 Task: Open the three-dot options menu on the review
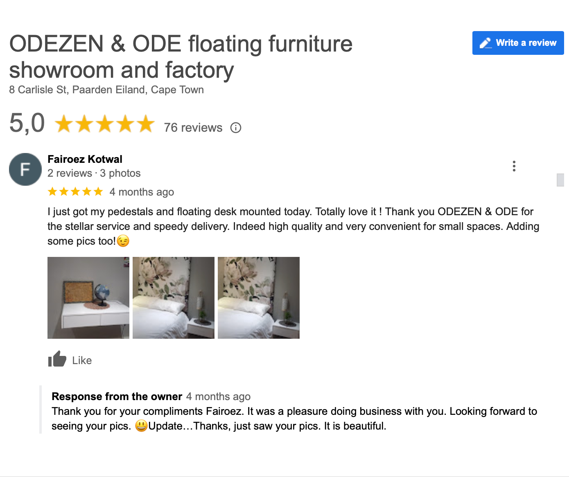[514, 166]
